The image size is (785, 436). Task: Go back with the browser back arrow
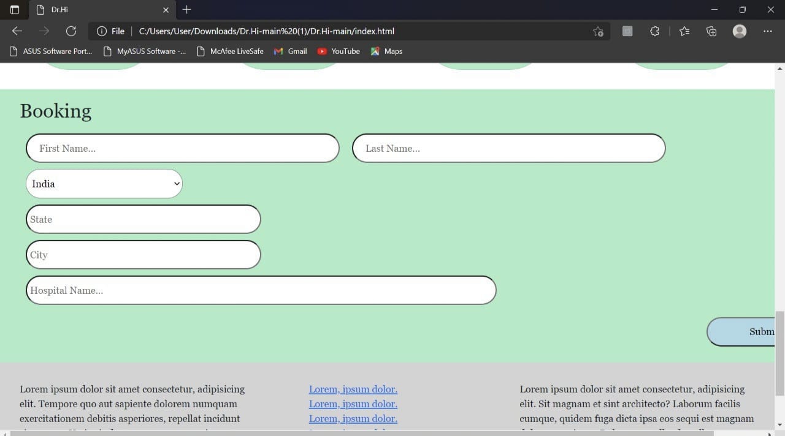(x=17, y=31)
